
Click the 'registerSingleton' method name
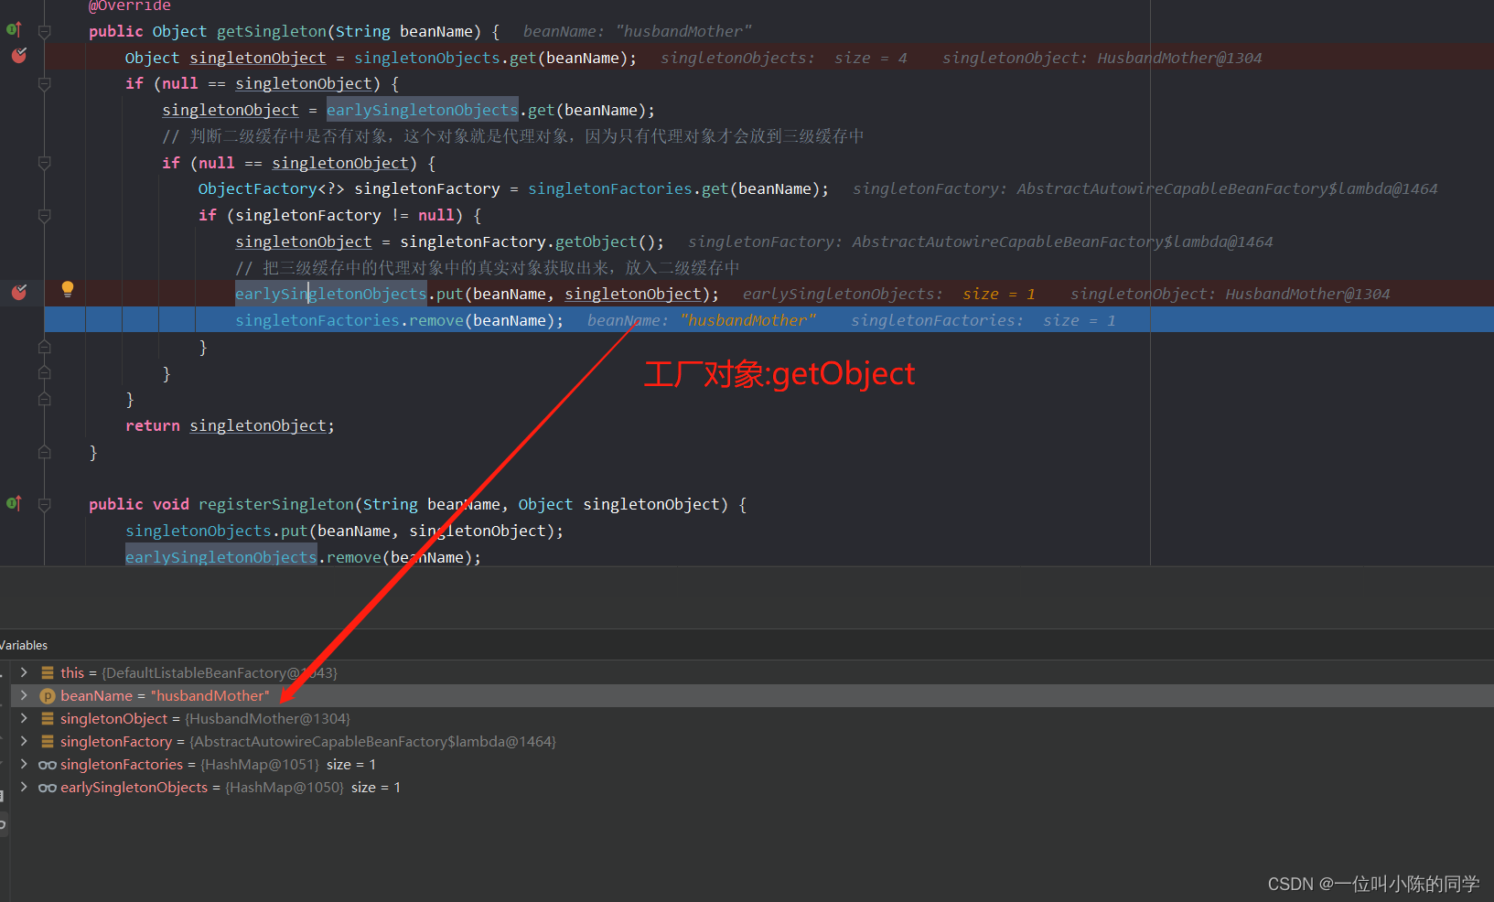tap(275, 504)
